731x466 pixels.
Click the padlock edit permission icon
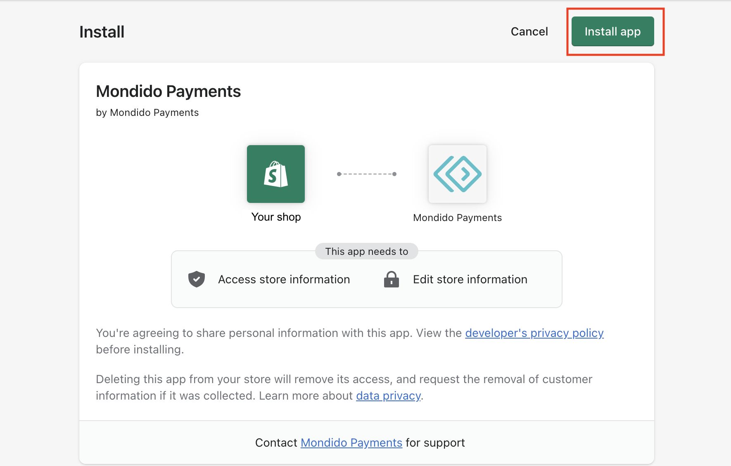(x=392, y=279)
